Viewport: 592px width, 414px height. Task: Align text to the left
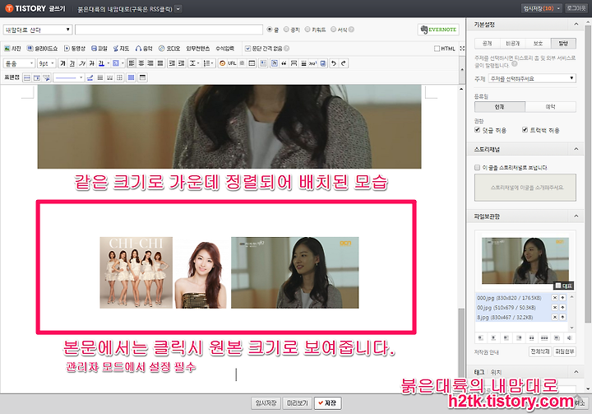pos(131,63)
